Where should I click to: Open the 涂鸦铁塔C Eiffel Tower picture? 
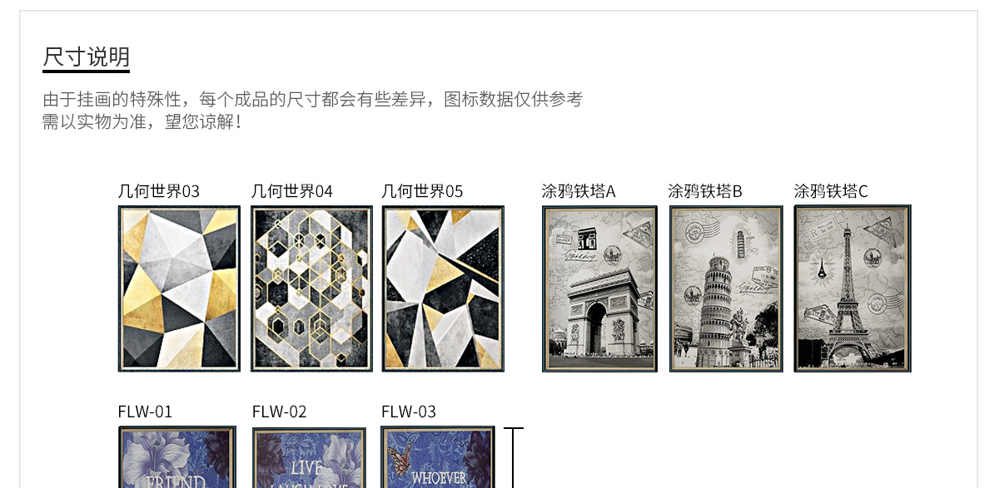[x=852, y=288]
